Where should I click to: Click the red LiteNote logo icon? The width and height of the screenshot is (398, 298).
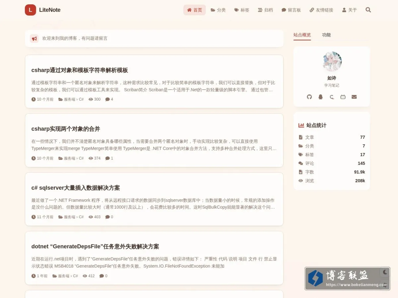pos(30,10)
